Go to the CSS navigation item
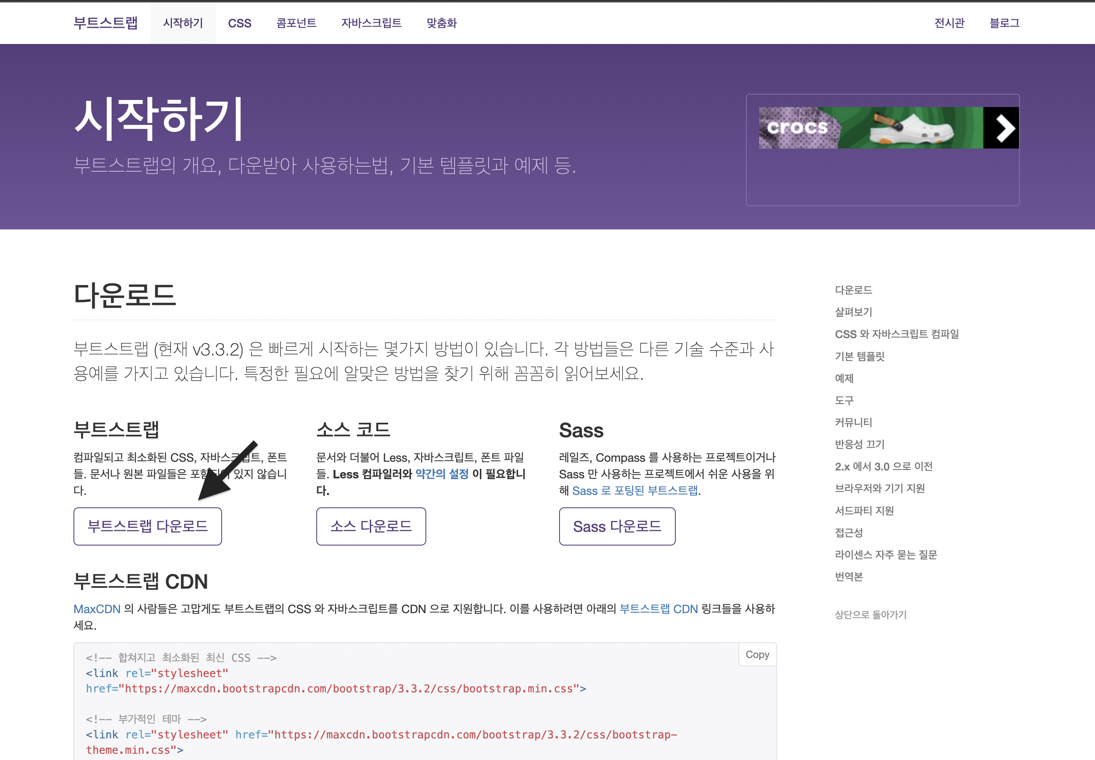 (x=240, y=23)
